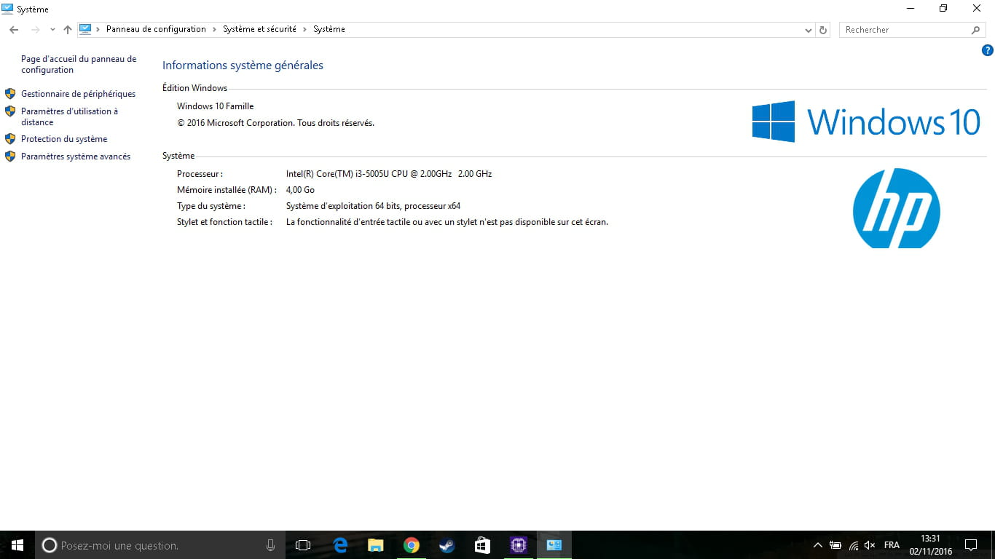Expand the chevron after 'Système et sécurité'
The width and height of the screenshot is (995, 559).
[304, 29]
